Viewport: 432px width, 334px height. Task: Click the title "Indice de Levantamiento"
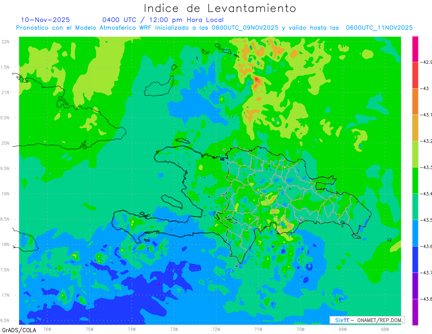[220, 8]
